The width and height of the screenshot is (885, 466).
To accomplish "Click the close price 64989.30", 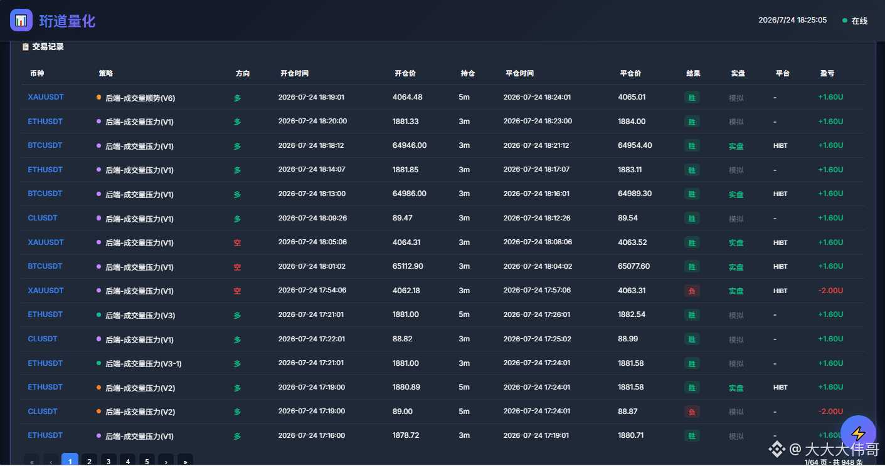I will tap(635, 194).
